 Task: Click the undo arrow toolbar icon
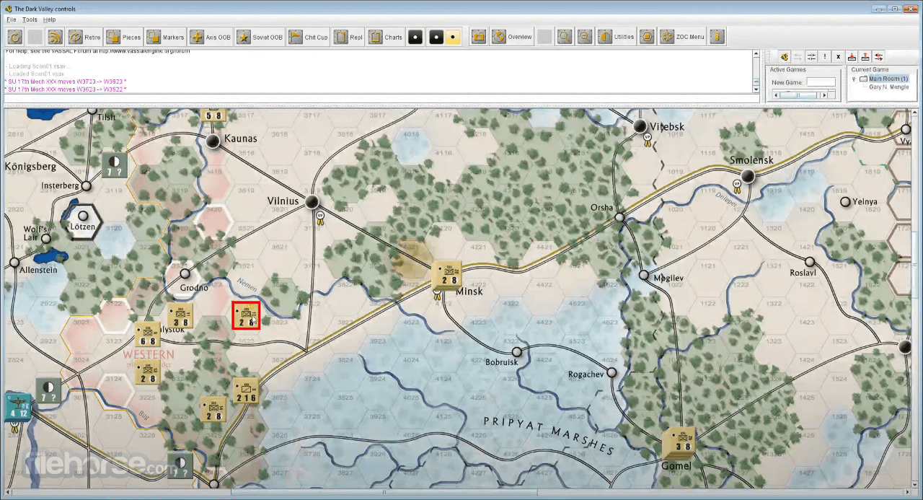[x=15, y=37]
